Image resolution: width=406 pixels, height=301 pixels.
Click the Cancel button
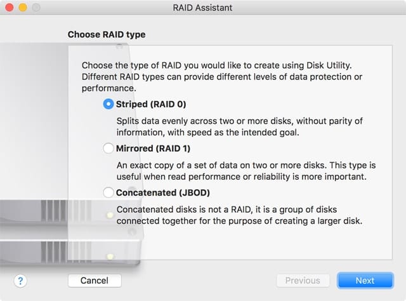click(95, 280)
